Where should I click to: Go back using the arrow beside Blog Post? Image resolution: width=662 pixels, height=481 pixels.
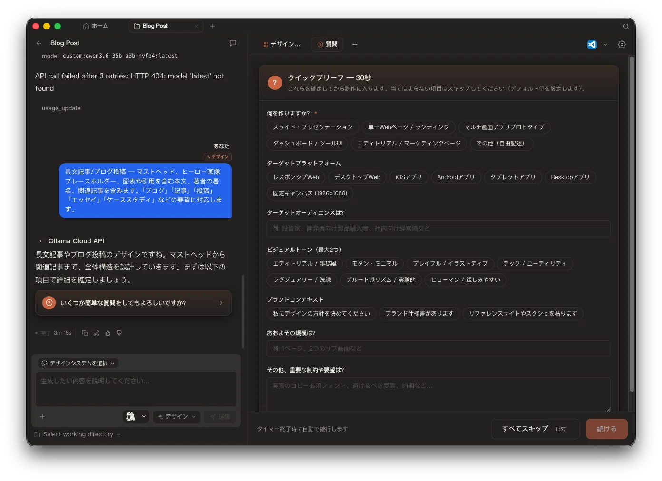[x=39, y=43]
